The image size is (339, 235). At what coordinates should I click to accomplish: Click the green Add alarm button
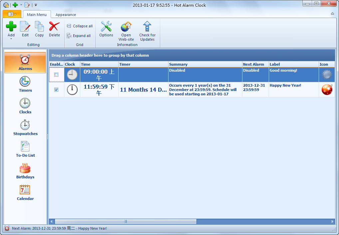pos(11,26)
